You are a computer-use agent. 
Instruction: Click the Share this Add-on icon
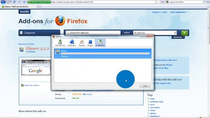coord(22,85)
